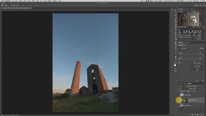Click the Fit Screen button
The image size is (206, 116).
pos(29,5)
